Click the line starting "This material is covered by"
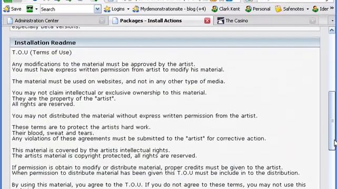 tap(91, 150)
